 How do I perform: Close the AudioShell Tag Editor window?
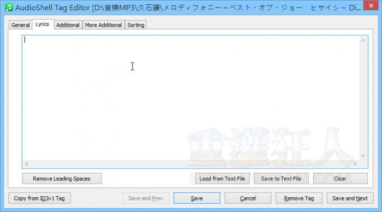[371, 5]
